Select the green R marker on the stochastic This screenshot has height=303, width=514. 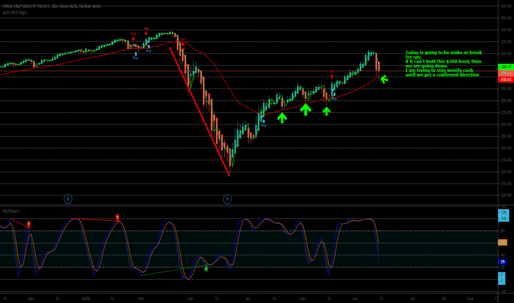(x=206, y=269)
